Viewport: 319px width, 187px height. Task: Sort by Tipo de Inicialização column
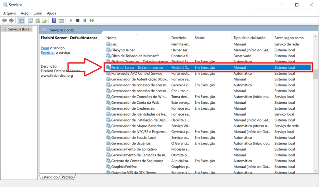coord(249,38)
